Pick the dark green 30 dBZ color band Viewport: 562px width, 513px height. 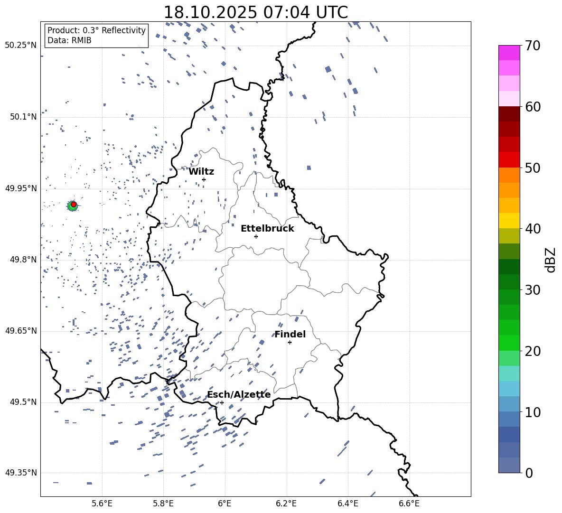pos(509,281)
